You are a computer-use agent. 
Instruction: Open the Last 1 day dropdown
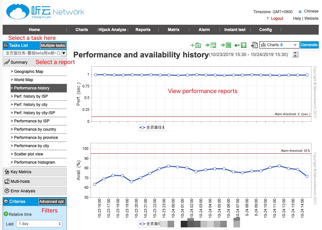click(x=40, y=224)
